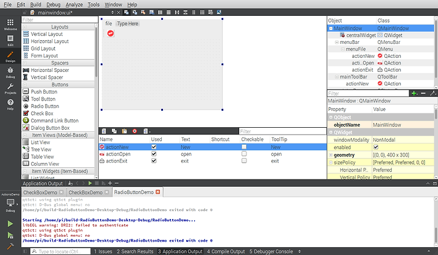This screenshot has height=255, width=438.
Task: Open the 5 Debugger Console pane
Action: point(271,251)
